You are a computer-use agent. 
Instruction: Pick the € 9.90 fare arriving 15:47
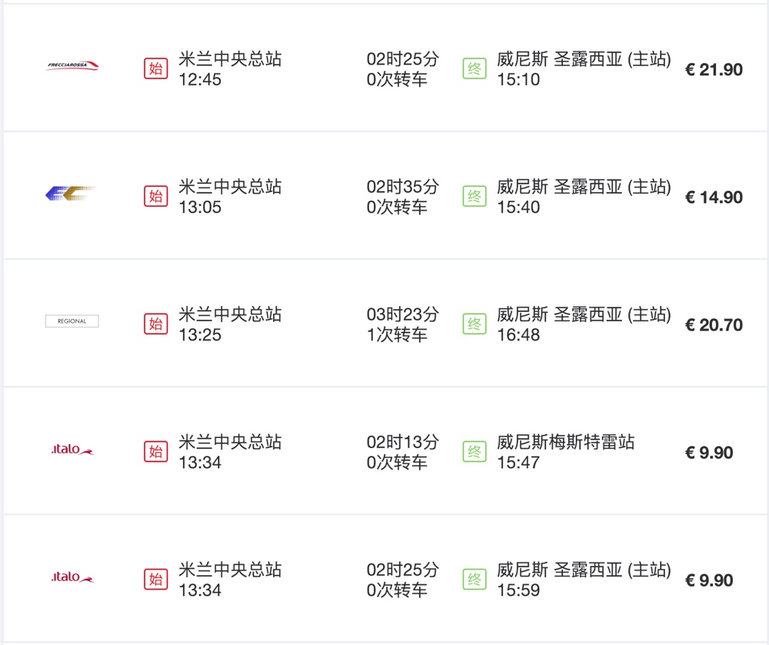point(709,453)
